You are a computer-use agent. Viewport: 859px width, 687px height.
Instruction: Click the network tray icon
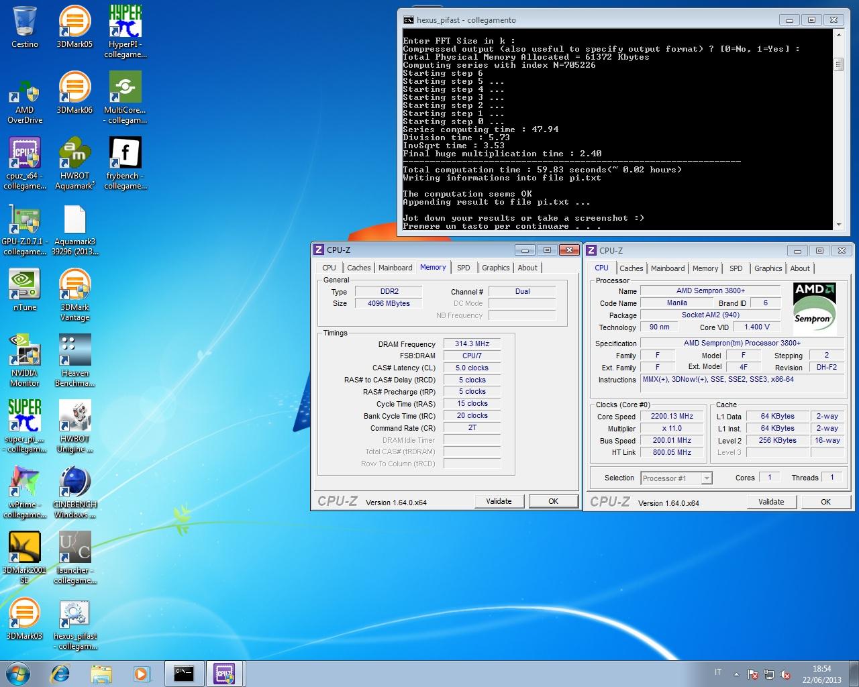click(769, 674)
